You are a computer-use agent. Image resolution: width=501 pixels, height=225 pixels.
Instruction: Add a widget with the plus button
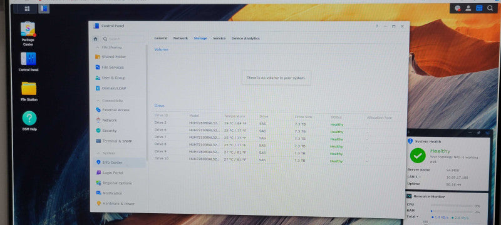pos(409,132)
